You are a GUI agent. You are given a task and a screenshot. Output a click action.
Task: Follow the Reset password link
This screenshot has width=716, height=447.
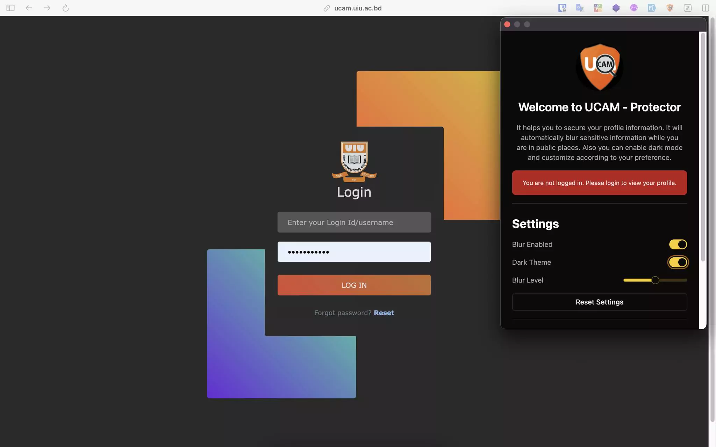tap(384, 313)
